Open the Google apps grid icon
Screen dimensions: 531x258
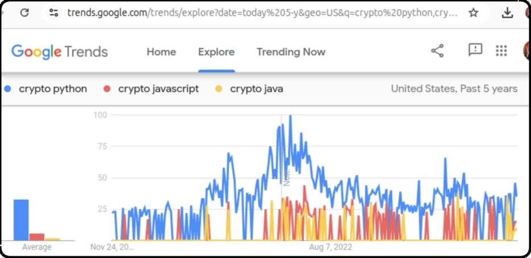coord(501,50)
